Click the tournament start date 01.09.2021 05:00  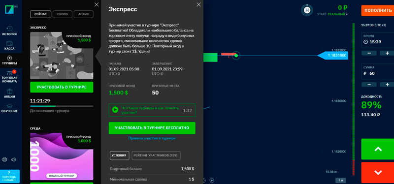(x=124, y=69)
